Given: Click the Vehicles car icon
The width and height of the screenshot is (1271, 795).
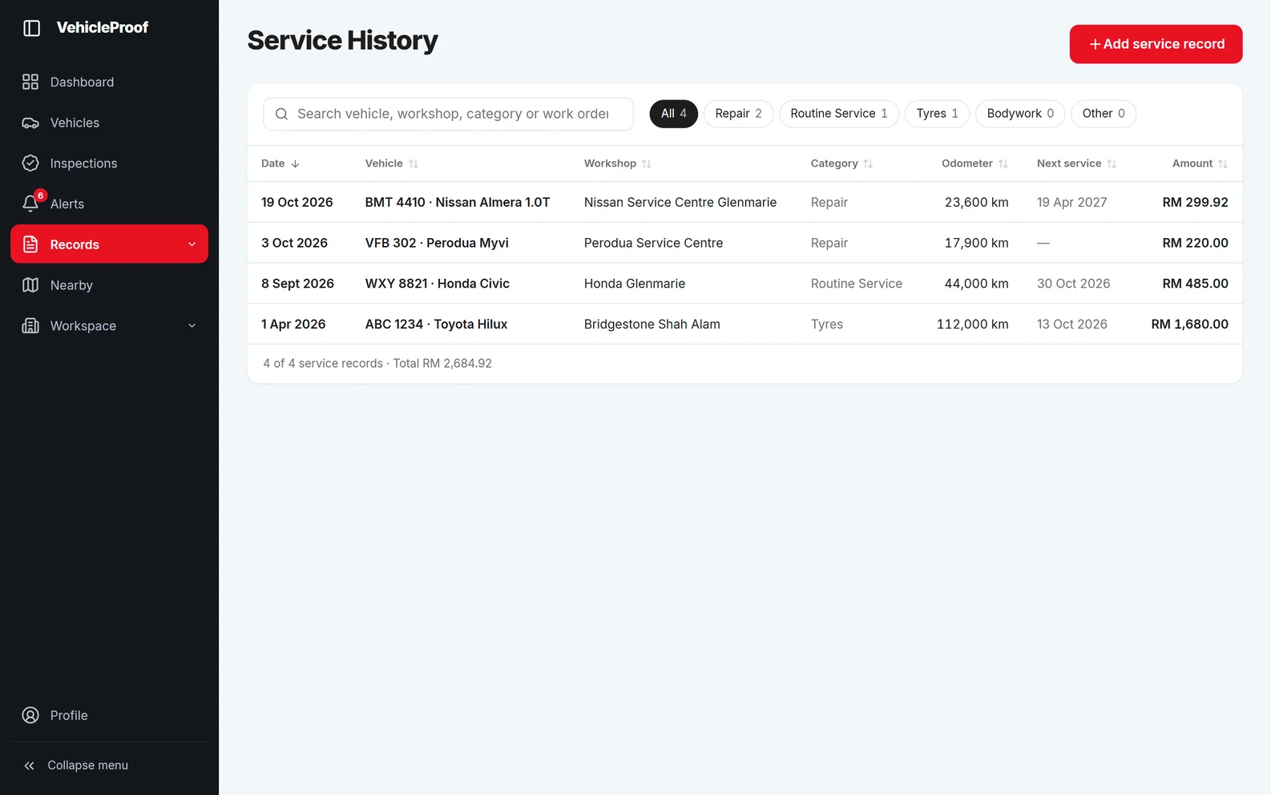Looking at the screenshot, I should 30,123.
